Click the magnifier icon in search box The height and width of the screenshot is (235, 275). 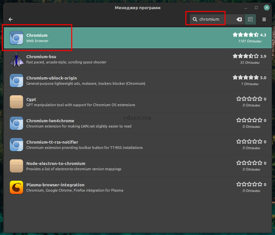pyautogui.click(x=195, y=19)
